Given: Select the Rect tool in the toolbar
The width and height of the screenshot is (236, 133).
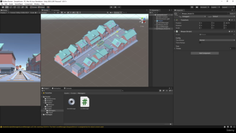Looking at the screenshot, I should point(18,7).
